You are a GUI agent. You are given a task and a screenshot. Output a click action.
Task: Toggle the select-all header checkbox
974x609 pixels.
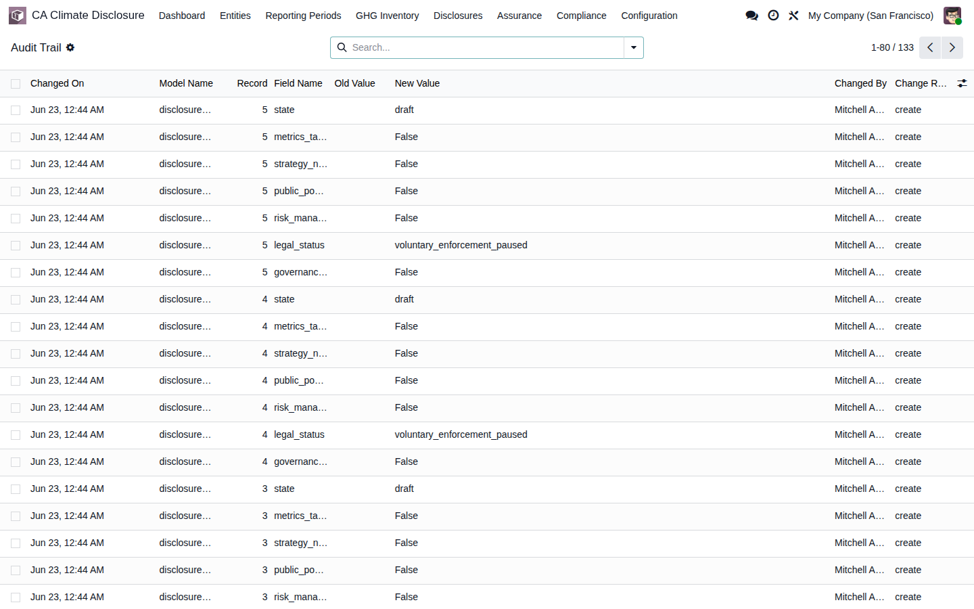point(16,84)
